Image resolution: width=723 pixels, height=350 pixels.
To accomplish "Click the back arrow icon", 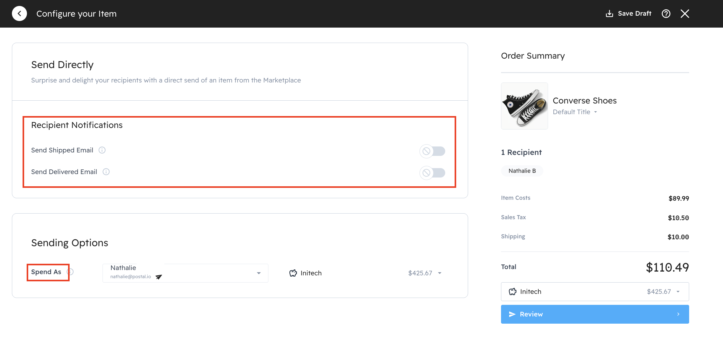I will (x=19, y=14).
